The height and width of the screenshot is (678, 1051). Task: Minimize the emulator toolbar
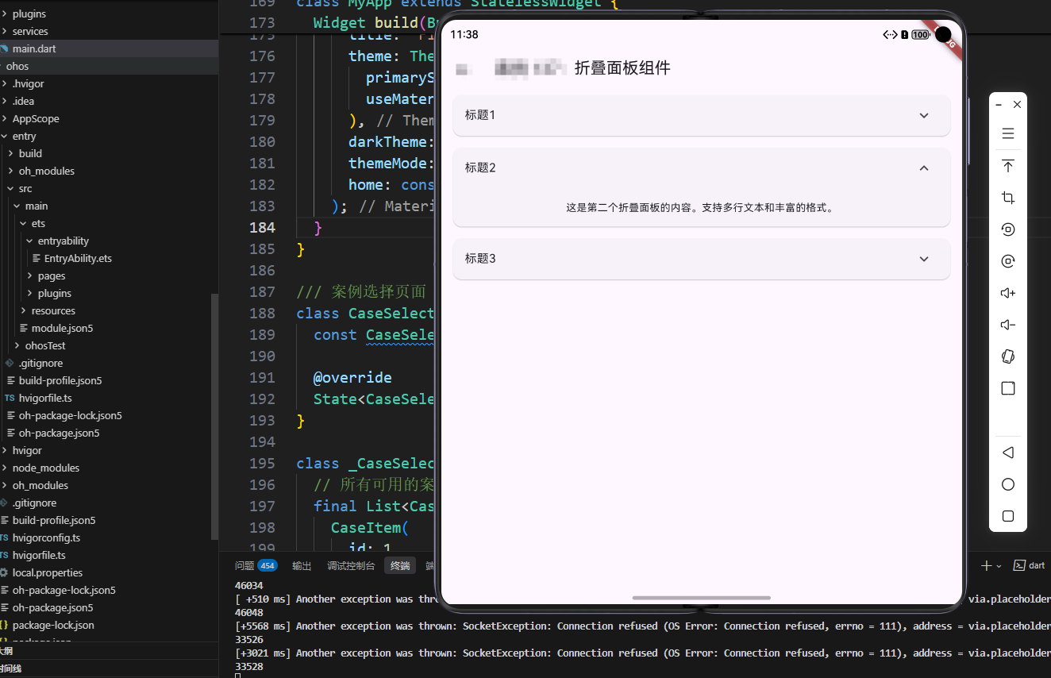999,105
